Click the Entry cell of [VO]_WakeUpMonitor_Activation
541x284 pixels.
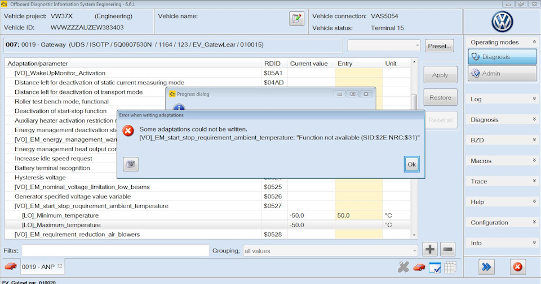[359, 73]
